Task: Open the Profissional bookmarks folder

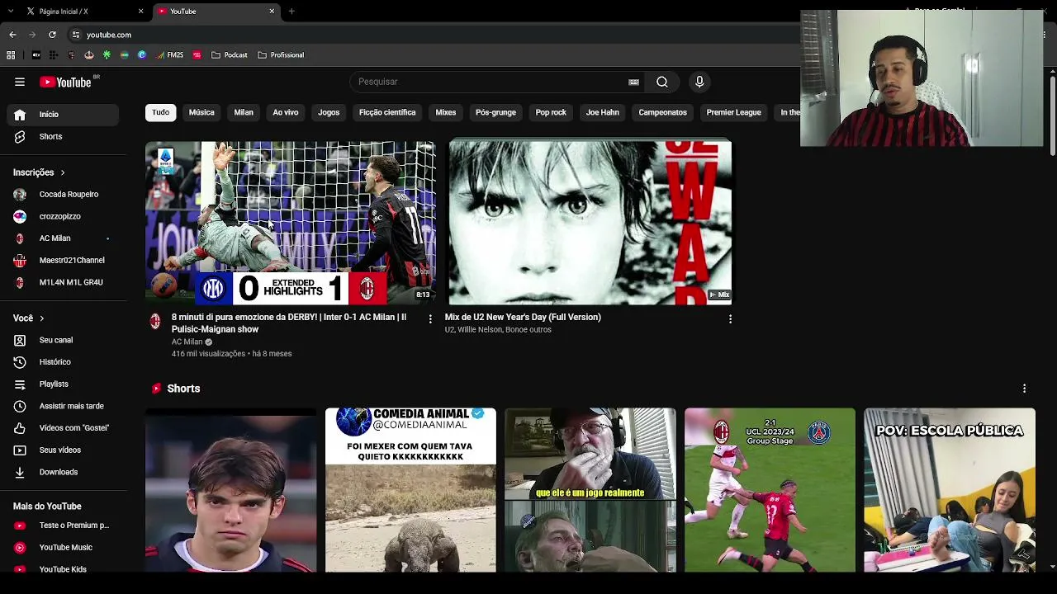Action: [281, 55]
